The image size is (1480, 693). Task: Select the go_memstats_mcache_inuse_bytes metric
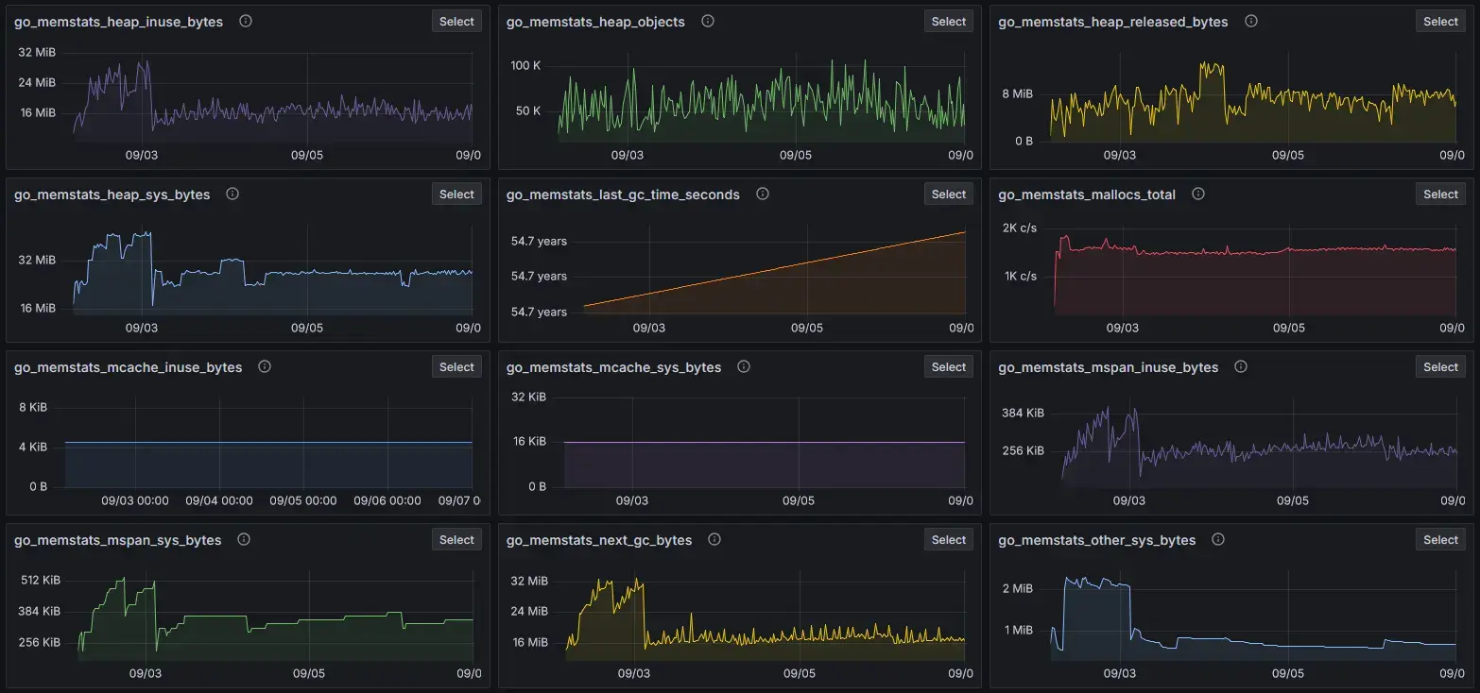point(456,367)
